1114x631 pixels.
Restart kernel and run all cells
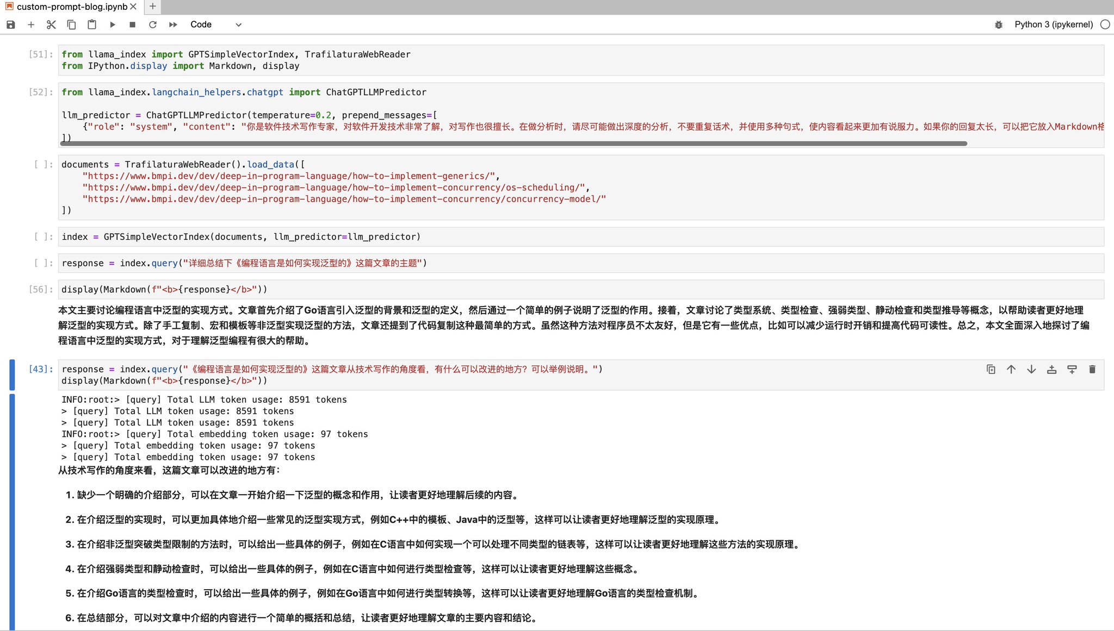click(173, 24)
